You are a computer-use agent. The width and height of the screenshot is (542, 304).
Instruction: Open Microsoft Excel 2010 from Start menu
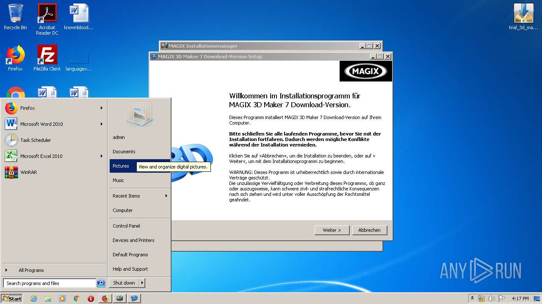[54, 156]
